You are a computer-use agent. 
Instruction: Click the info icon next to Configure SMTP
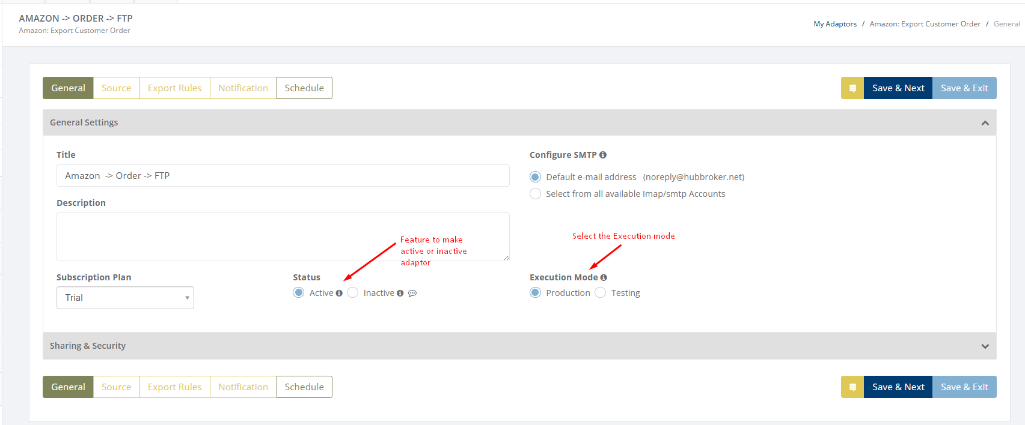click(x=603, y=155)
